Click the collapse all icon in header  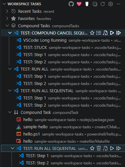tap(95, 4)
